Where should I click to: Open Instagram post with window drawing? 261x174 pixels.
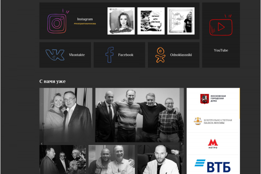click(181, 21)
